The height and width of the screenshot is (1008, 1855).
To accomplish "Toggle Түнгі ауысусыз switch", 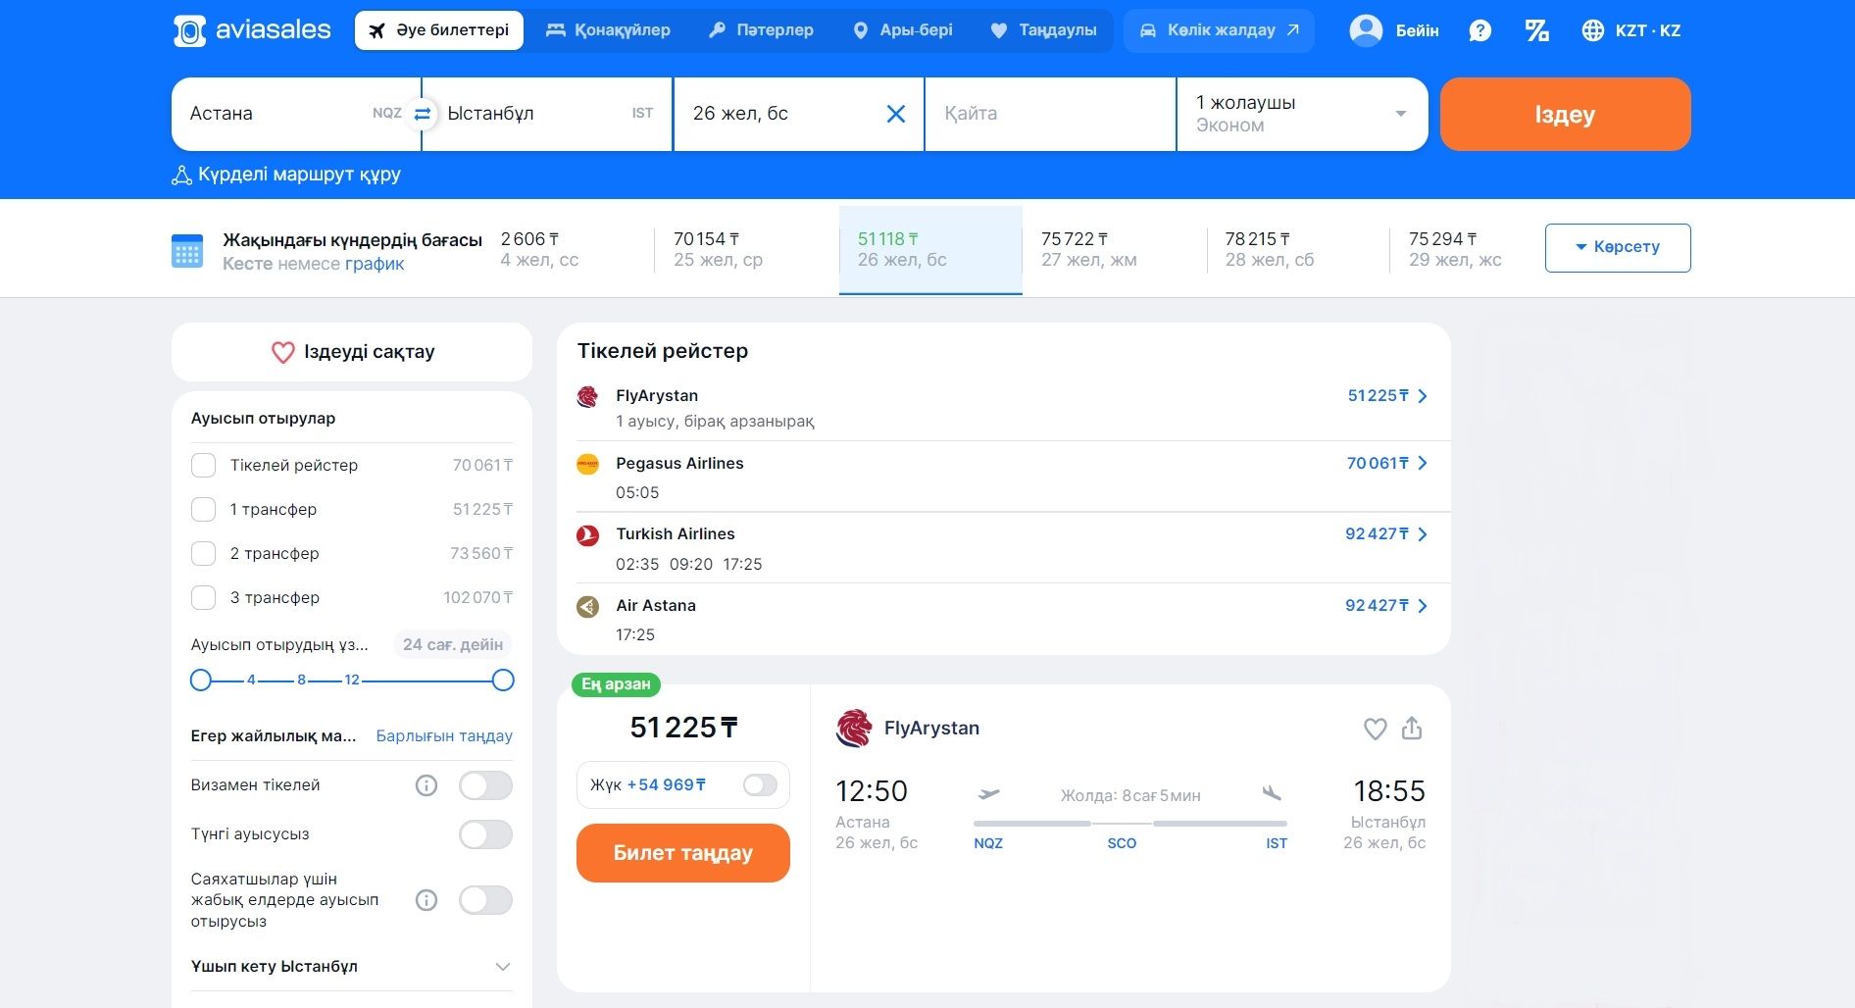I will coord(485,834).
